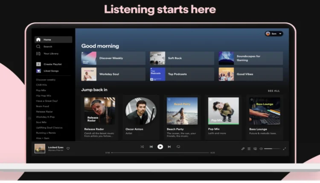Open the Discover Weekly tile
The image size is (320, 183).
coord(113,58)
